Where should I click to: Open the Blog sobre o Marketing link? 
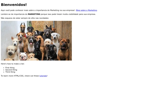[x=86, y=10]
